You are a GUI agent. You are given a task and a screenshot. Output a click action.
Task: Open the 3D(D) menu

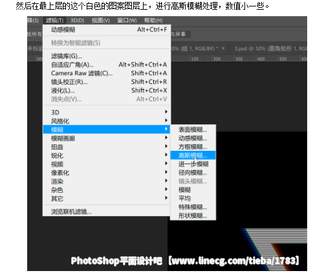[x=77, y=21]
